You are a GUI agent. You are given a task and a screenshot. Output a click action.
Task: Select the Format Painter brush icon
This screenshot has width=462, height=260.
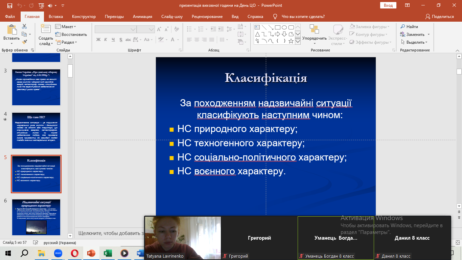pyautogui.click(x=24, y=42)
